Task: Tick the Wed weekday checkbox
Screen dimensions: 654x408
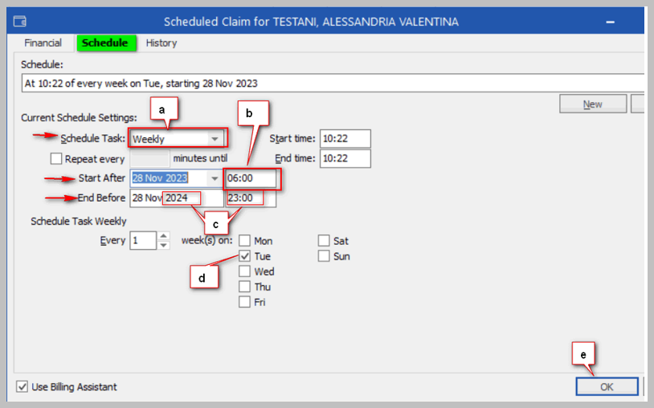Action: [245, 271]
